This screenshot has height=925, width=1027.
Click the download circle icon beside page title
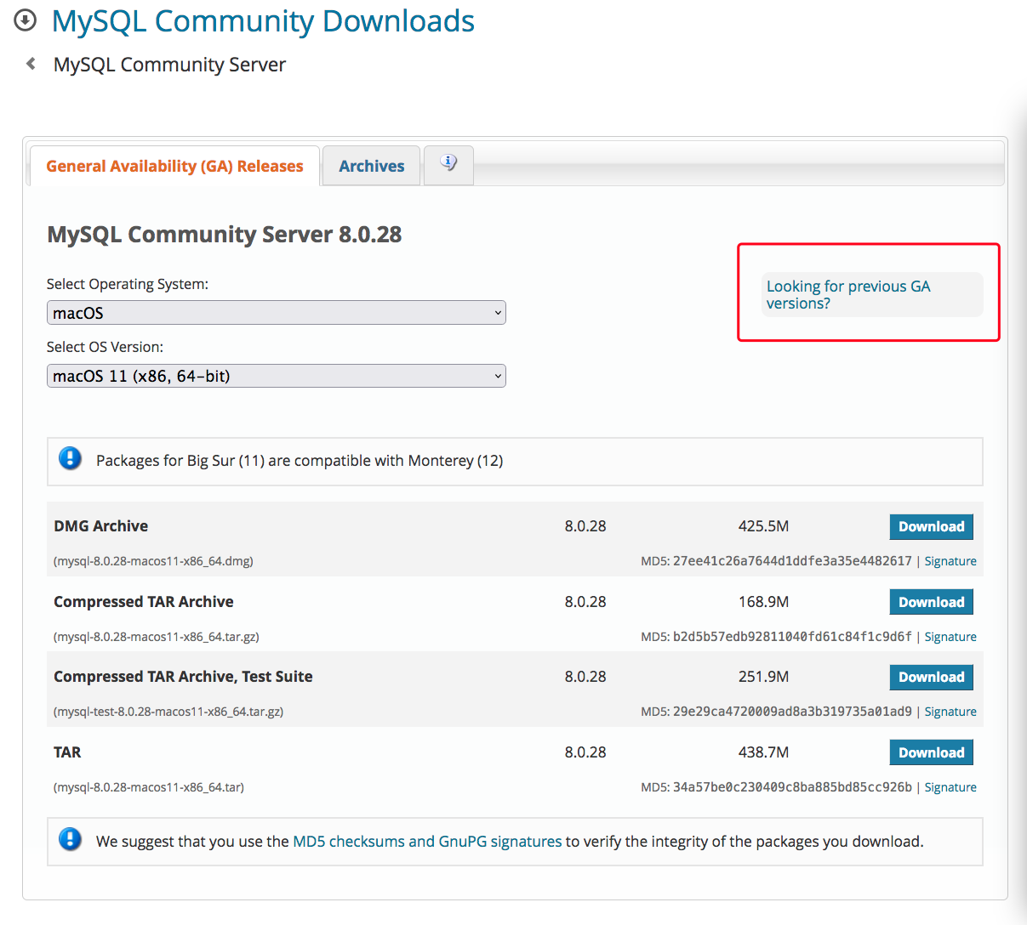[x=26, y=20]
